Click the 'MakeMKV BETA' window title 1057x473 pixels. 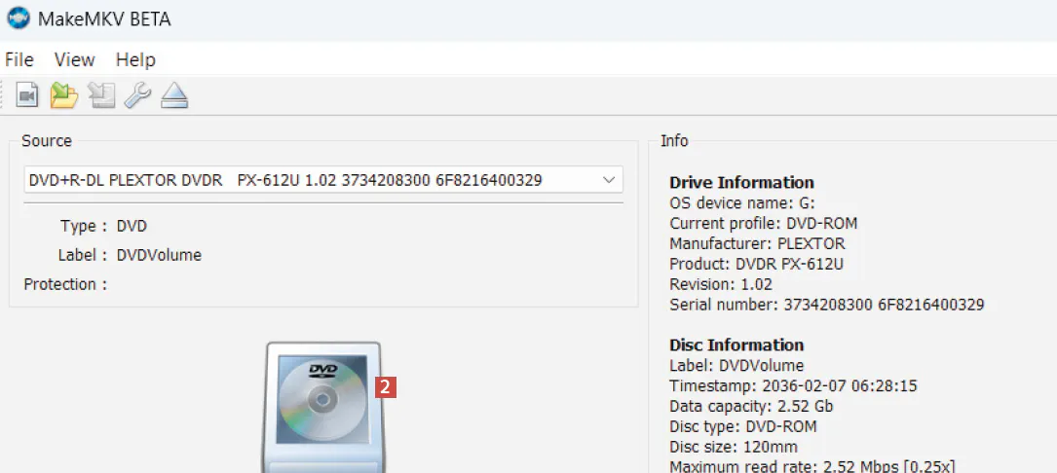tap(104, 18)
